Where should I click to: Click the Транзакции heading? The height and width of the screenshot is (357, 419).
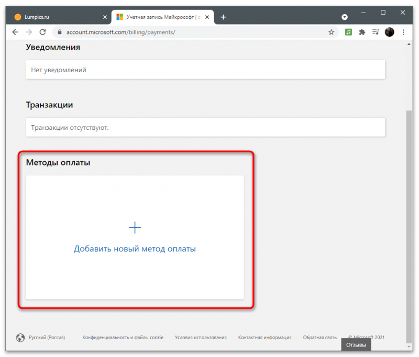49,105
